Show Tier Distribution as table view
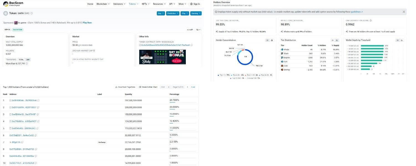The image size is (416, 166). pyautogui.click(x=333, y=40)
